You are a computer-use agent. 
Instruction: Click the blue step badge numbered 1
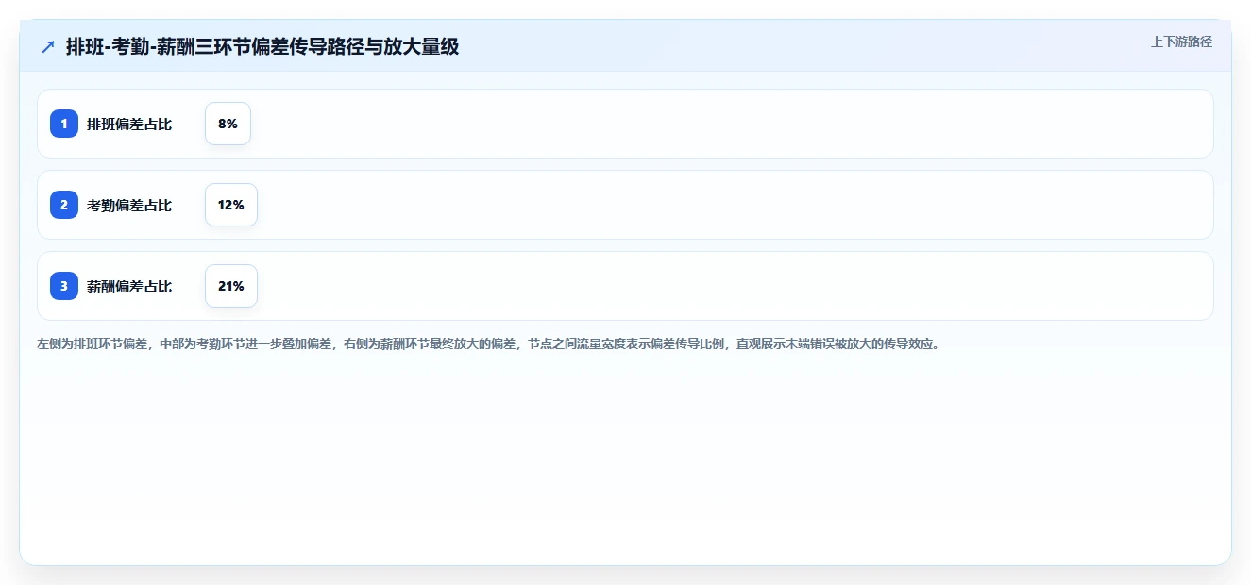click(x=64, y=124)
